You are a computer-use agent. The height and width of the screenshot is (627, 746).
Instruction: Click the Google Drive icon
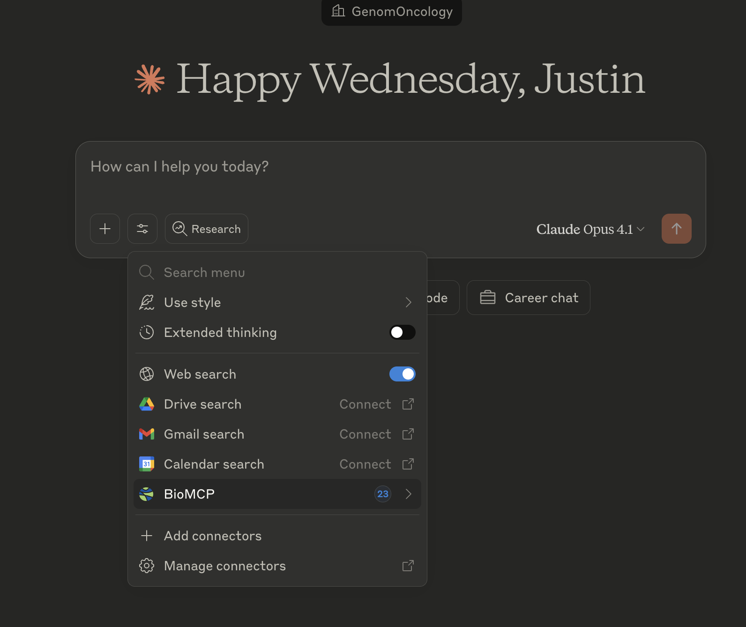147,404
